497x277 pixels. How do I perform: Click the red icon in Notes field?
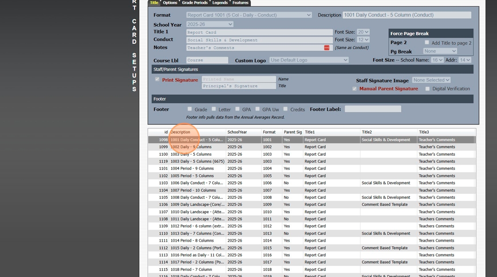327,48
